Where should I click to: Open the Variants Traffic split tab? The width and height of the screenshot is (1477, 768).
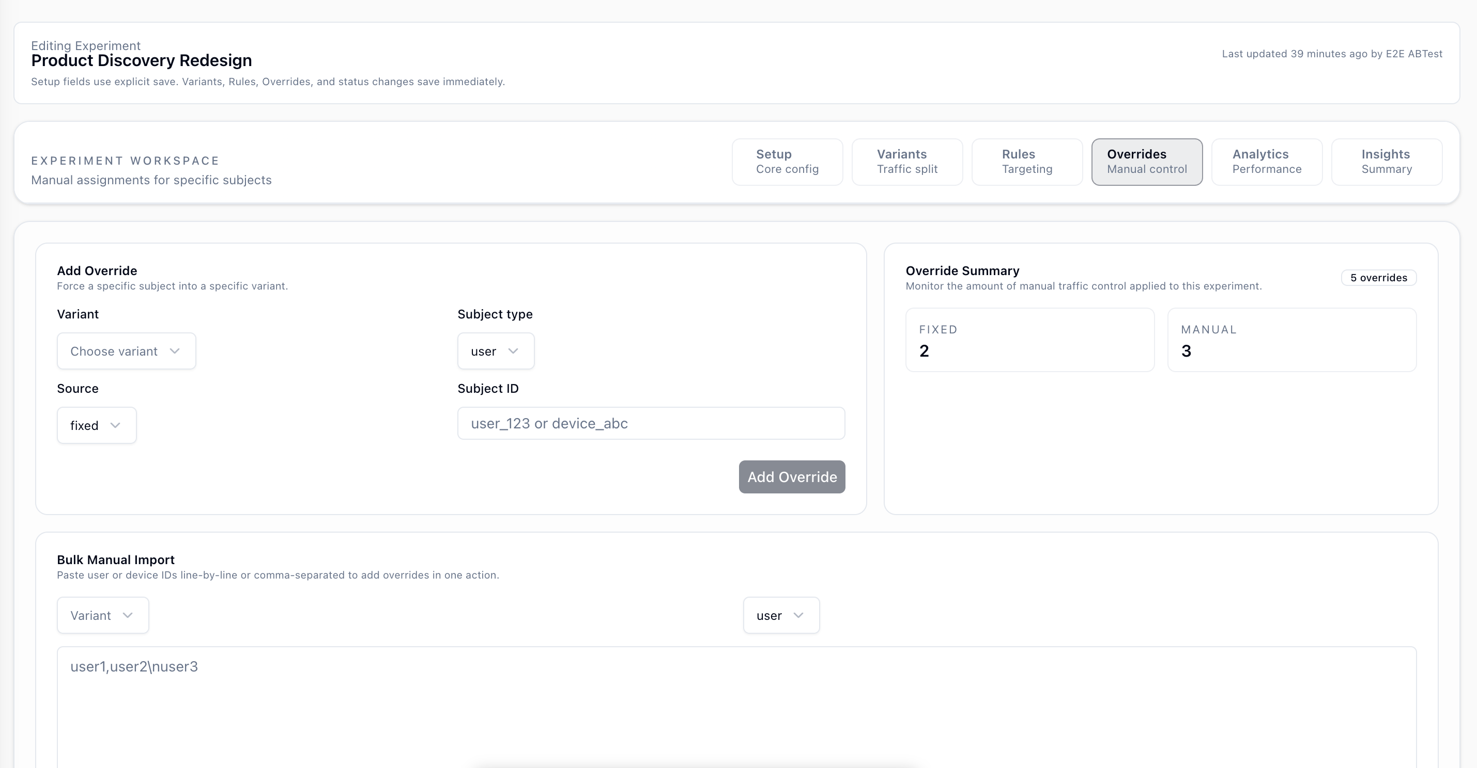coord(906,162)
